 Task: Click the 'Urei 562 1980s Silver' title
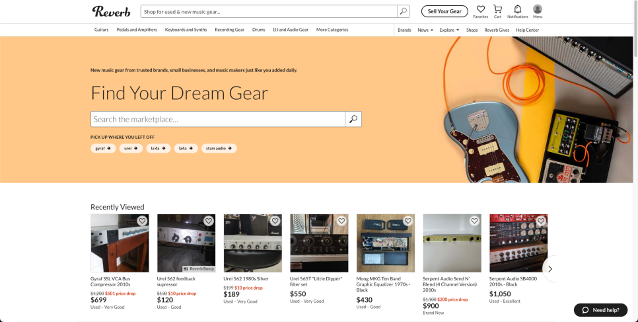coord(246,279)
